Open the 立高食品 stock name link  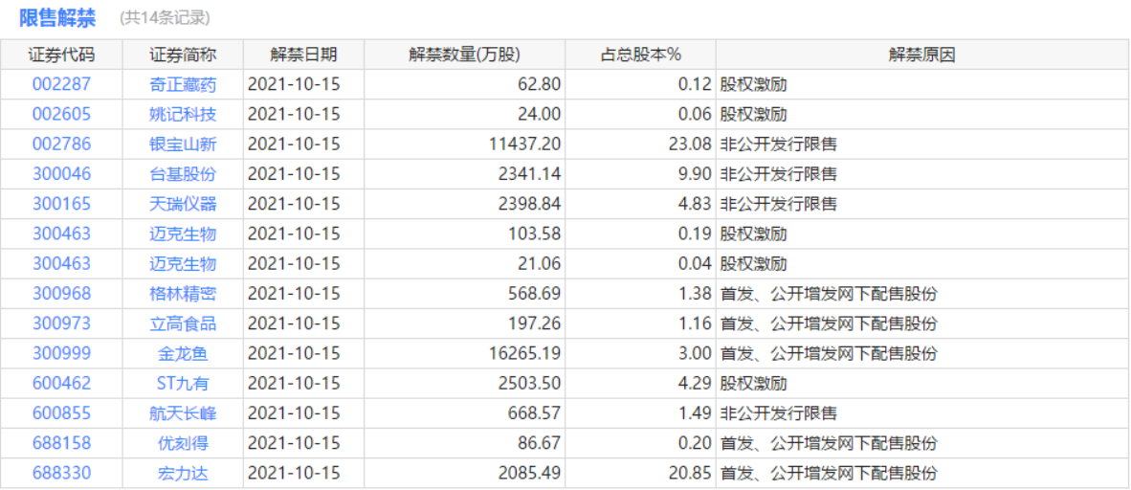click(x=183, y=323)
